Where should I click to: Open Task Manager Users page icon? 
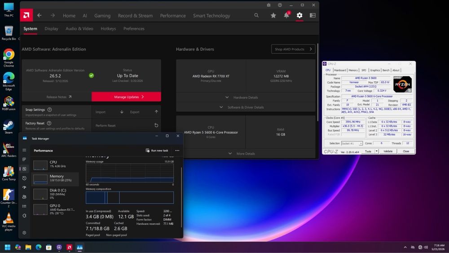tap(24, 197)
